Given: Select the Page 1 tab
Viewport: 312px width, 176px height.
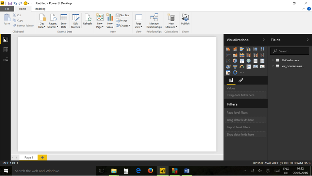Looking at the screenshot, I should 29,157.
